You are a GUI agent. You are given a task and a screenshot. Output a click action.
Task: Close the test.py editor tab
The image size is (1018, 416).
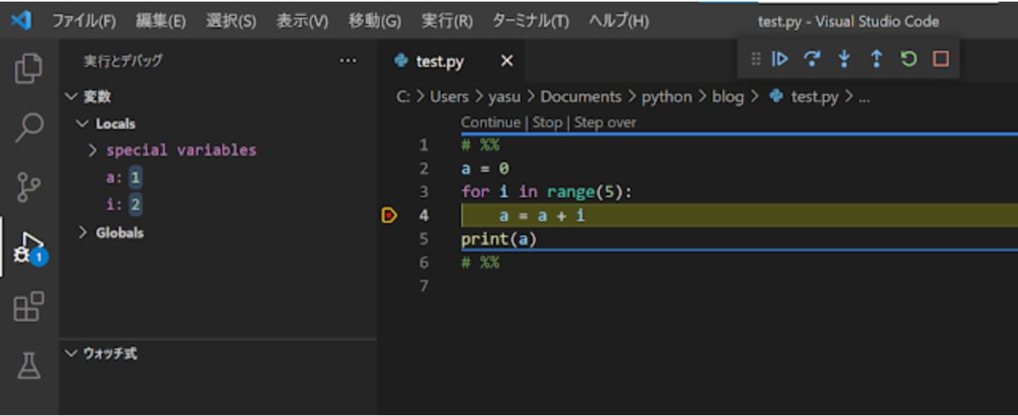506,61
